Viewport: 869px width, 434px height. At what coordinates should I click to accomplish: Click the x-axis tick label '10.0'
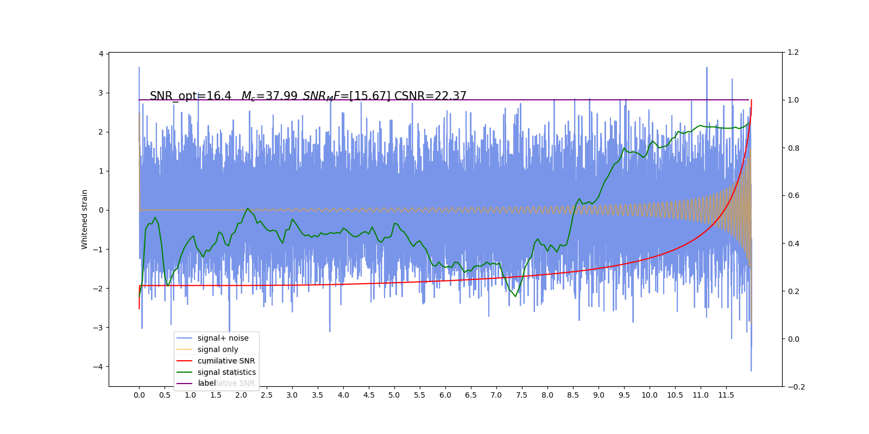650,395
